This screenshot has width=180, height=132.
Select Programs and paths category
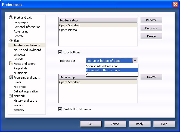coord(27,78)
